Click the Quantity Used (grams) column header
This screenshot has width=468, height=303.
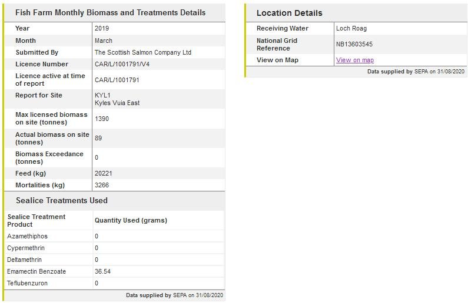131,220
